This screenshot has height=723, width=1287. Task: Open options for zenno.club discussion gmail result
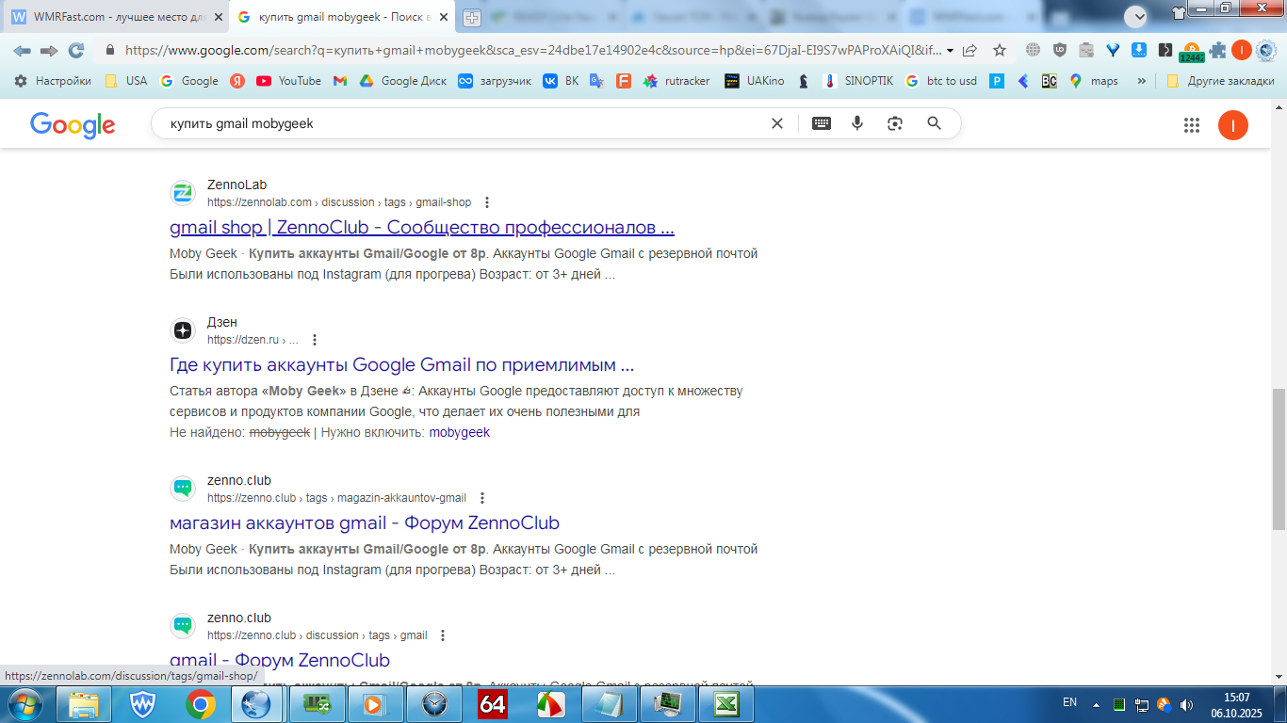pyautogui.click(x=443, y=635)
